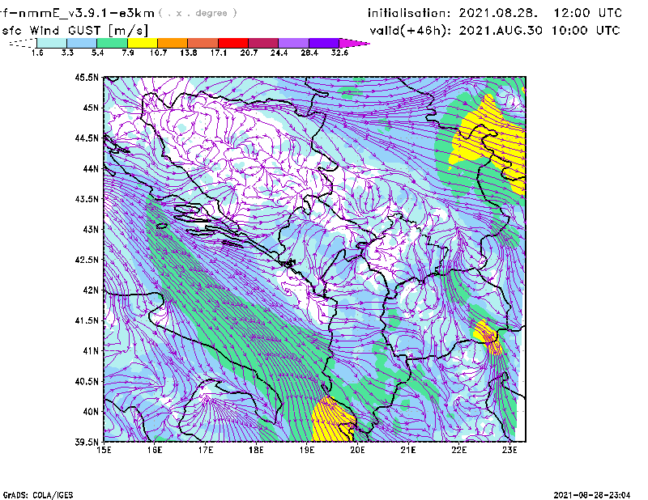Click the 43N latitude label
The width and height of the screenshot is (648, 500).
[x=91, y=229]
